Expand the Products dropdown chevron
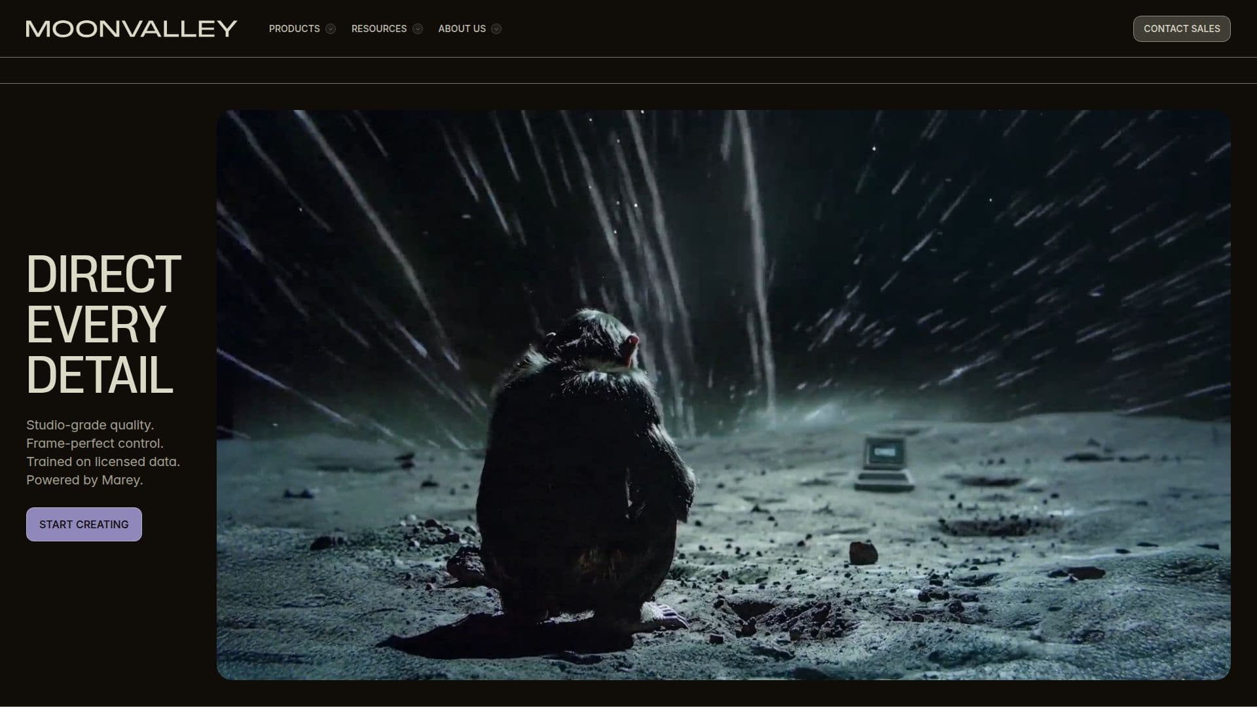 [x=331, y=29]
